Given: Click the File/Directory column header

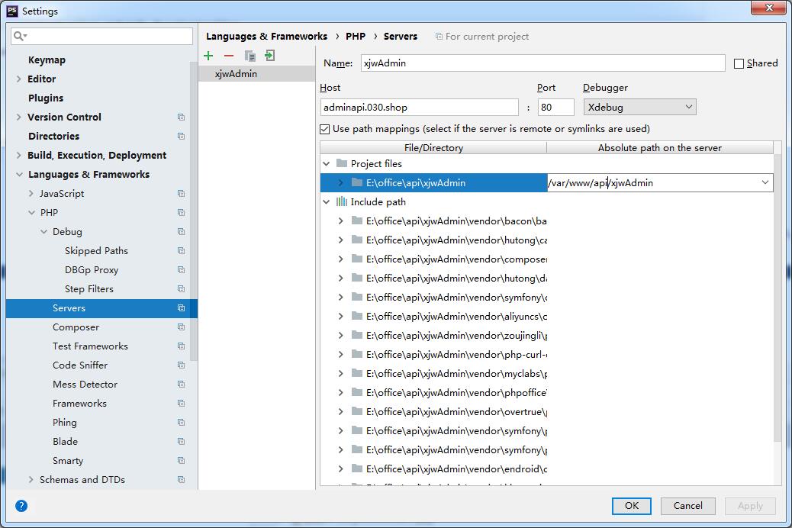Looking at the screenshot, I should pyautogui.click(x=433, y=147).
